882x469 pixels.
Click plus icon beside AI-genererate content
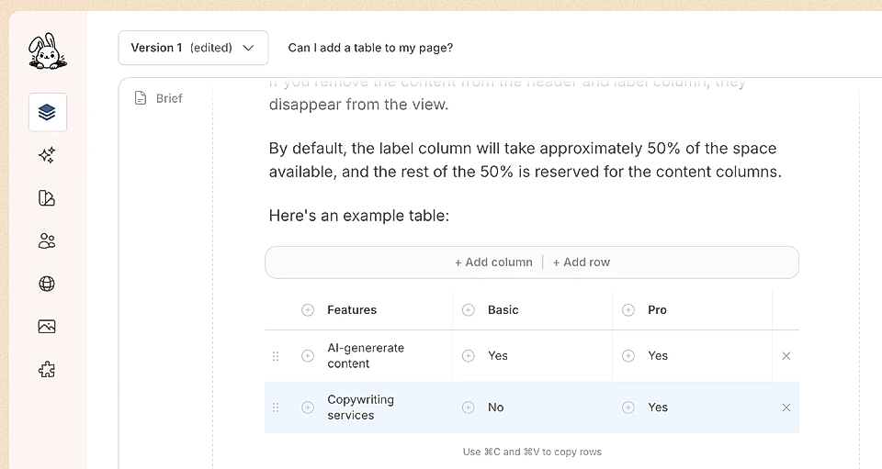[x=308, y=355]
